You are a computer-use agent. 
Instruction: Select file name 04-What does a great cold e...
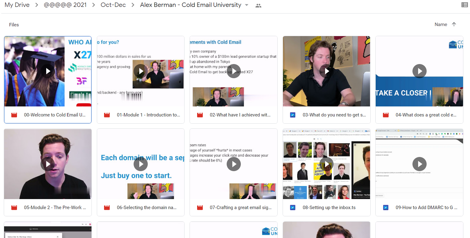tap(426, 115)
